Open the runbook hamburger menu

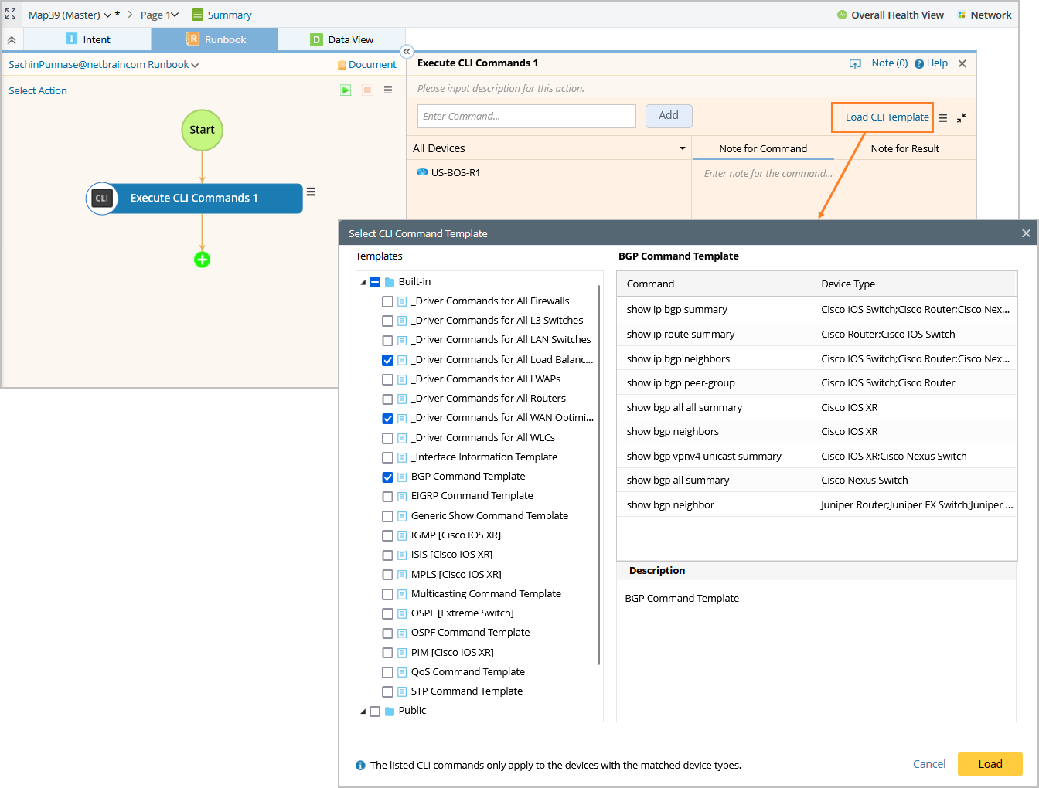click(388, 90)
